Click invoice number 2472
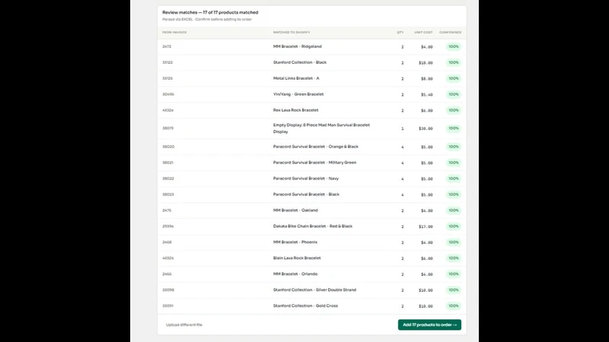 [167, 46]
